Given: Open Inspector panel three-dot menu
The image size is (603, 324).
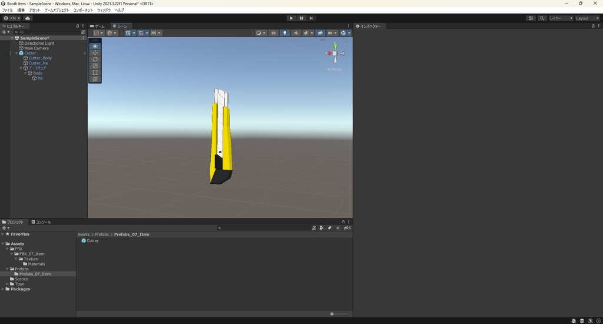Looking at the screenshot, I should click(x=598, y=26).
